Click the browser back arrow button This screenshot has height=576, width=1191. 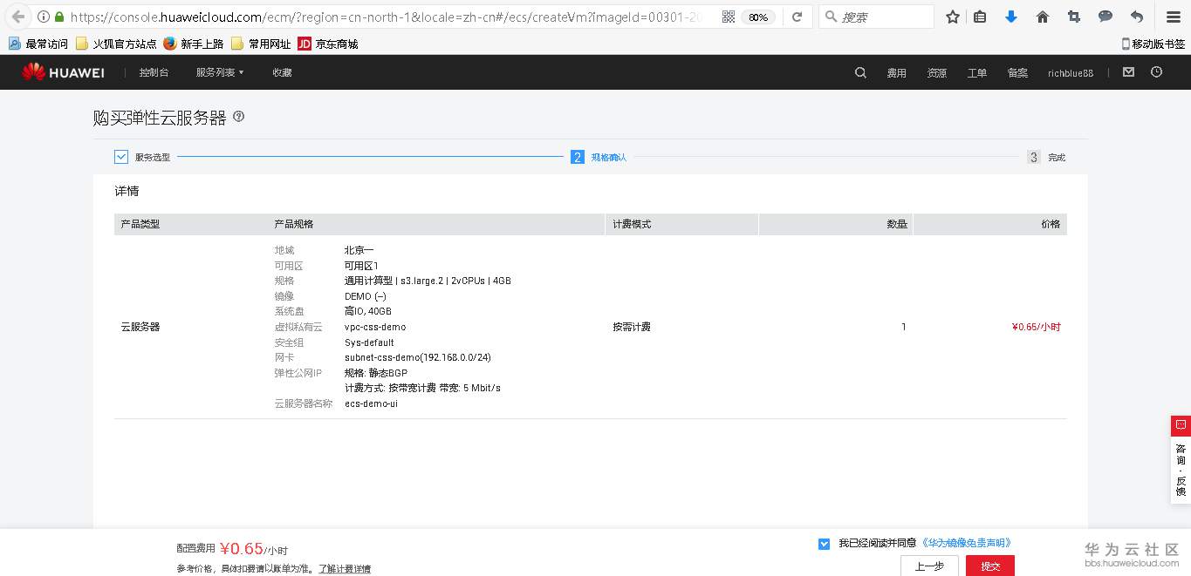click(x=18, y=17)
